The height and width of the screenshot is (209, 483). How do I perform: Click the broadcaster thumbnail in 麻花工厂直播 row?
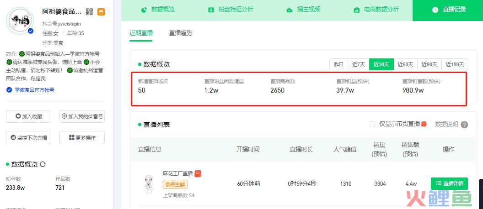pyautogui.click(x=149, y=184)
